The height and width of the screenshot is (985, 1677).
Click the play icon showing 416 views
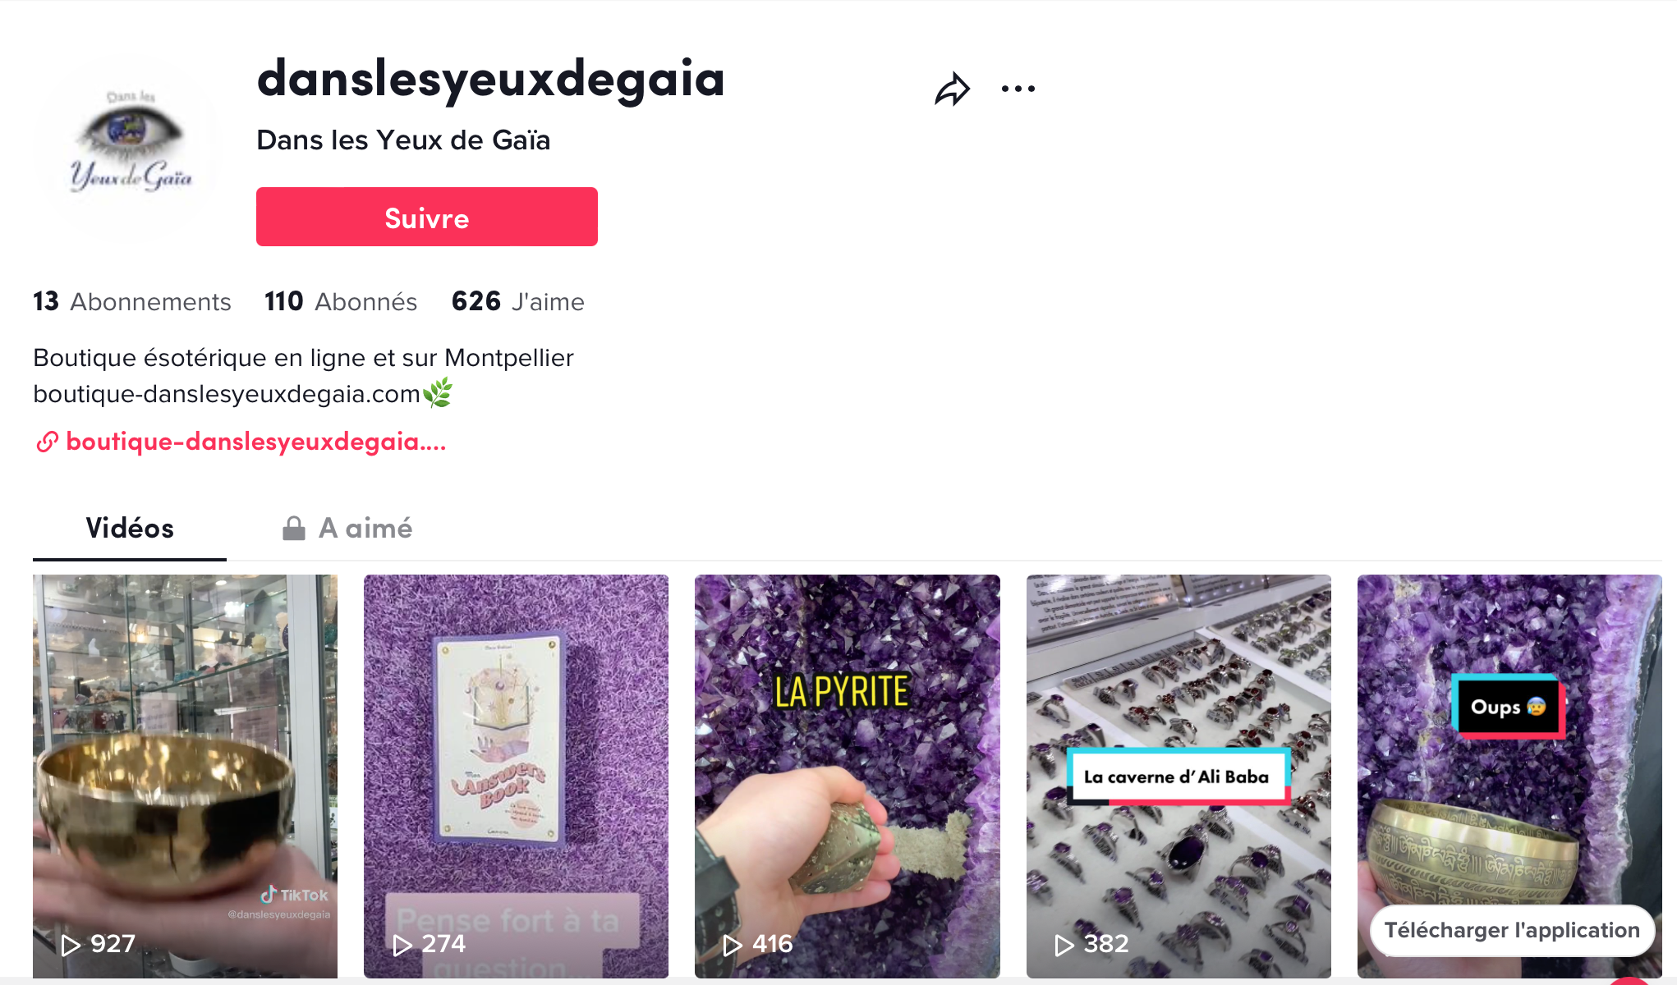pyautogui.click(x=733, y=946)
